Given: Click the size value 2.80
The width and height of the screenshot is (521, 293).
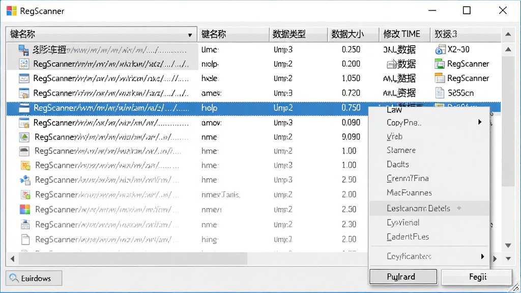Looking at the screenshot, I should pos(349,239).
